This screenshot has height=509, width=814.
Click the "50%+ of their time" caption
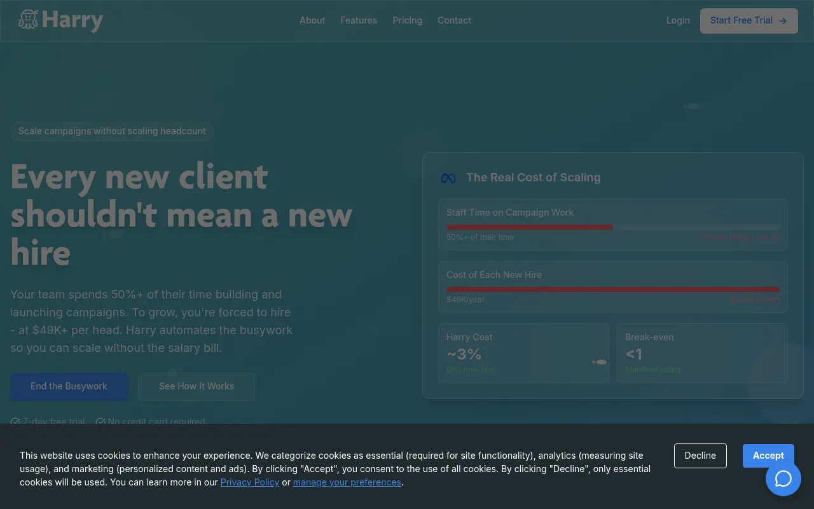[480, 237]
